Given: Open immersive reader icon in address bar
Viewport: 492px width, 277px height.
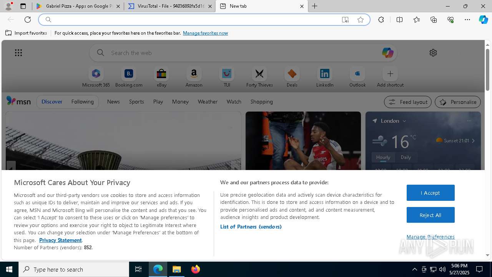Looking at the screenshot, I should click(345, 20).
